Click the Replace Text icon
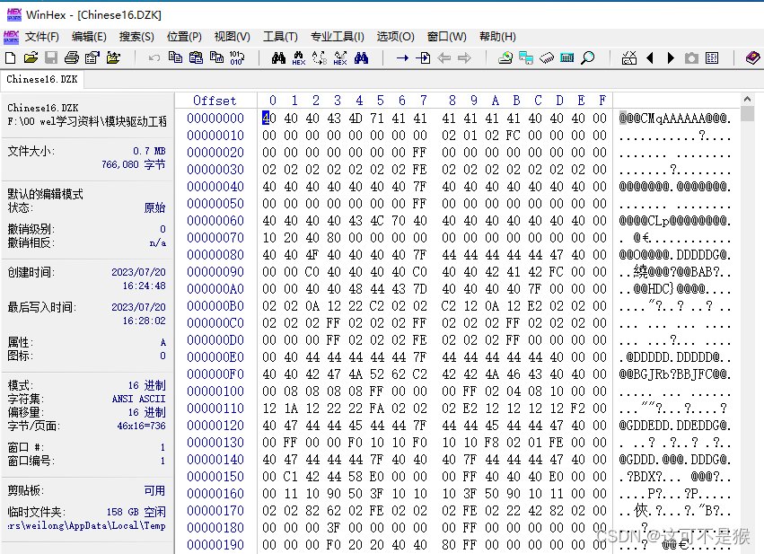The height and width of the screenshot is (554, 764). pyautogui.click(x=319, y=58)
